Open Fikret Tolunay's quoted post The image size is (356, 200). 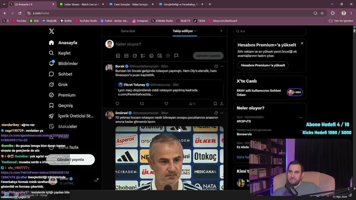pos(169,89)
